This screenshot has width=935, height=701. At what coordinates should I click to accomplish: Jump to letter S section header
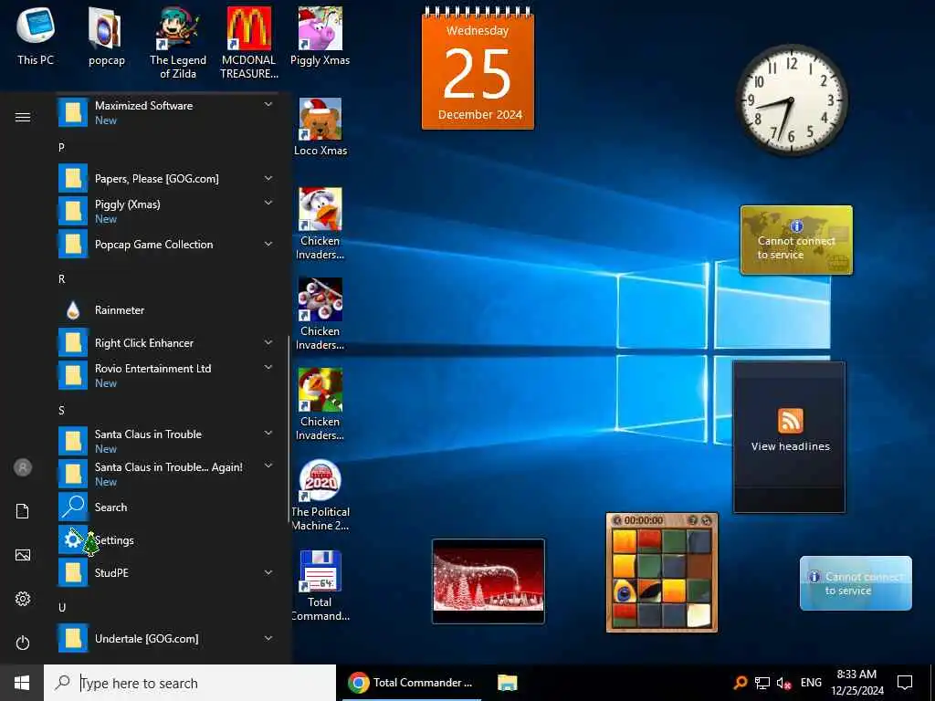click(x=61, y=410)
